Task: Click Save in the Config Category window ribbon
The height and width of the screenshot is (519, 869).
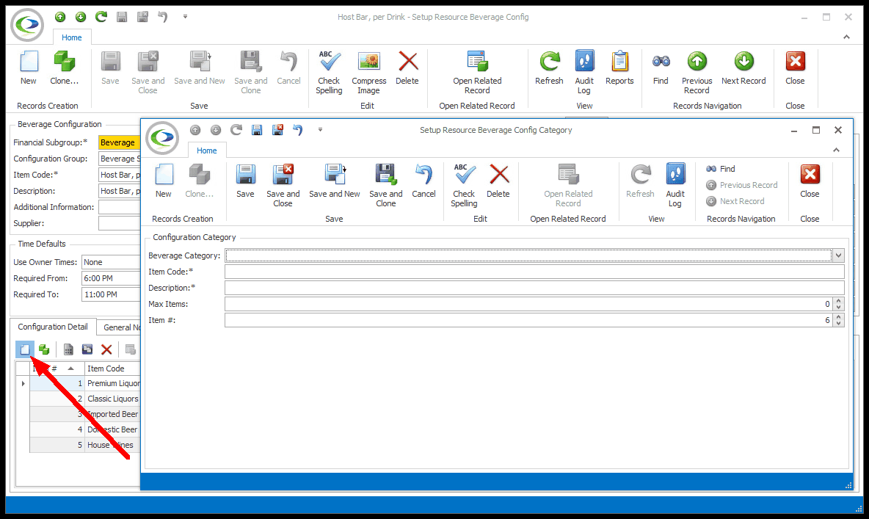Action: [246, 181]
